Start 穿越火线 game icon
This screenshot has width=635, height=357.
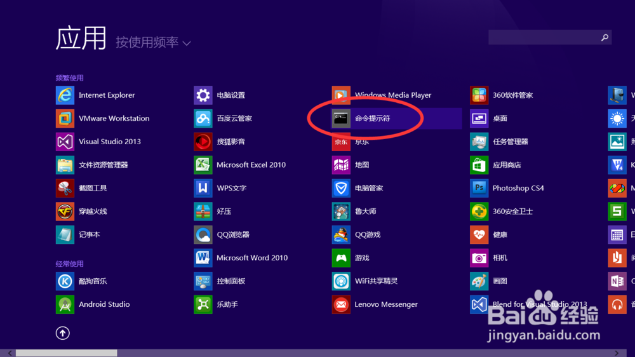click(x=65, y=211)
